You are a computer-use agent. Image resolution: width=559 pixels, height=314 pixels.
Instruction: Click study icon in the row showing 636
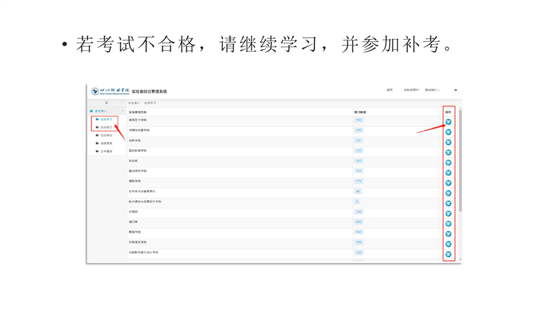pyautogui.click(x=448, y=223)
